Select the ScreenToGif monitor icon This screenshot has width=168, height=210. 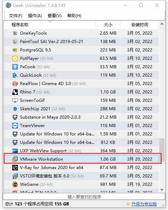tap(15, 100)
